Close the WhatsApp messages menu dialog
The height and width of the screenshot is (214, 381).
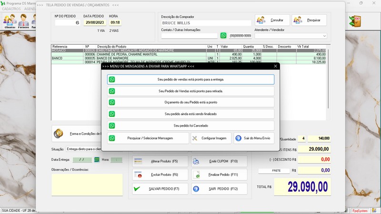(x=275, y=67)
